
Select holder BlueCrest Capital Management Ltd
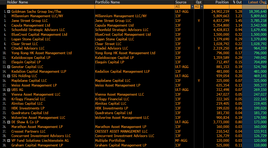(39, 34)
